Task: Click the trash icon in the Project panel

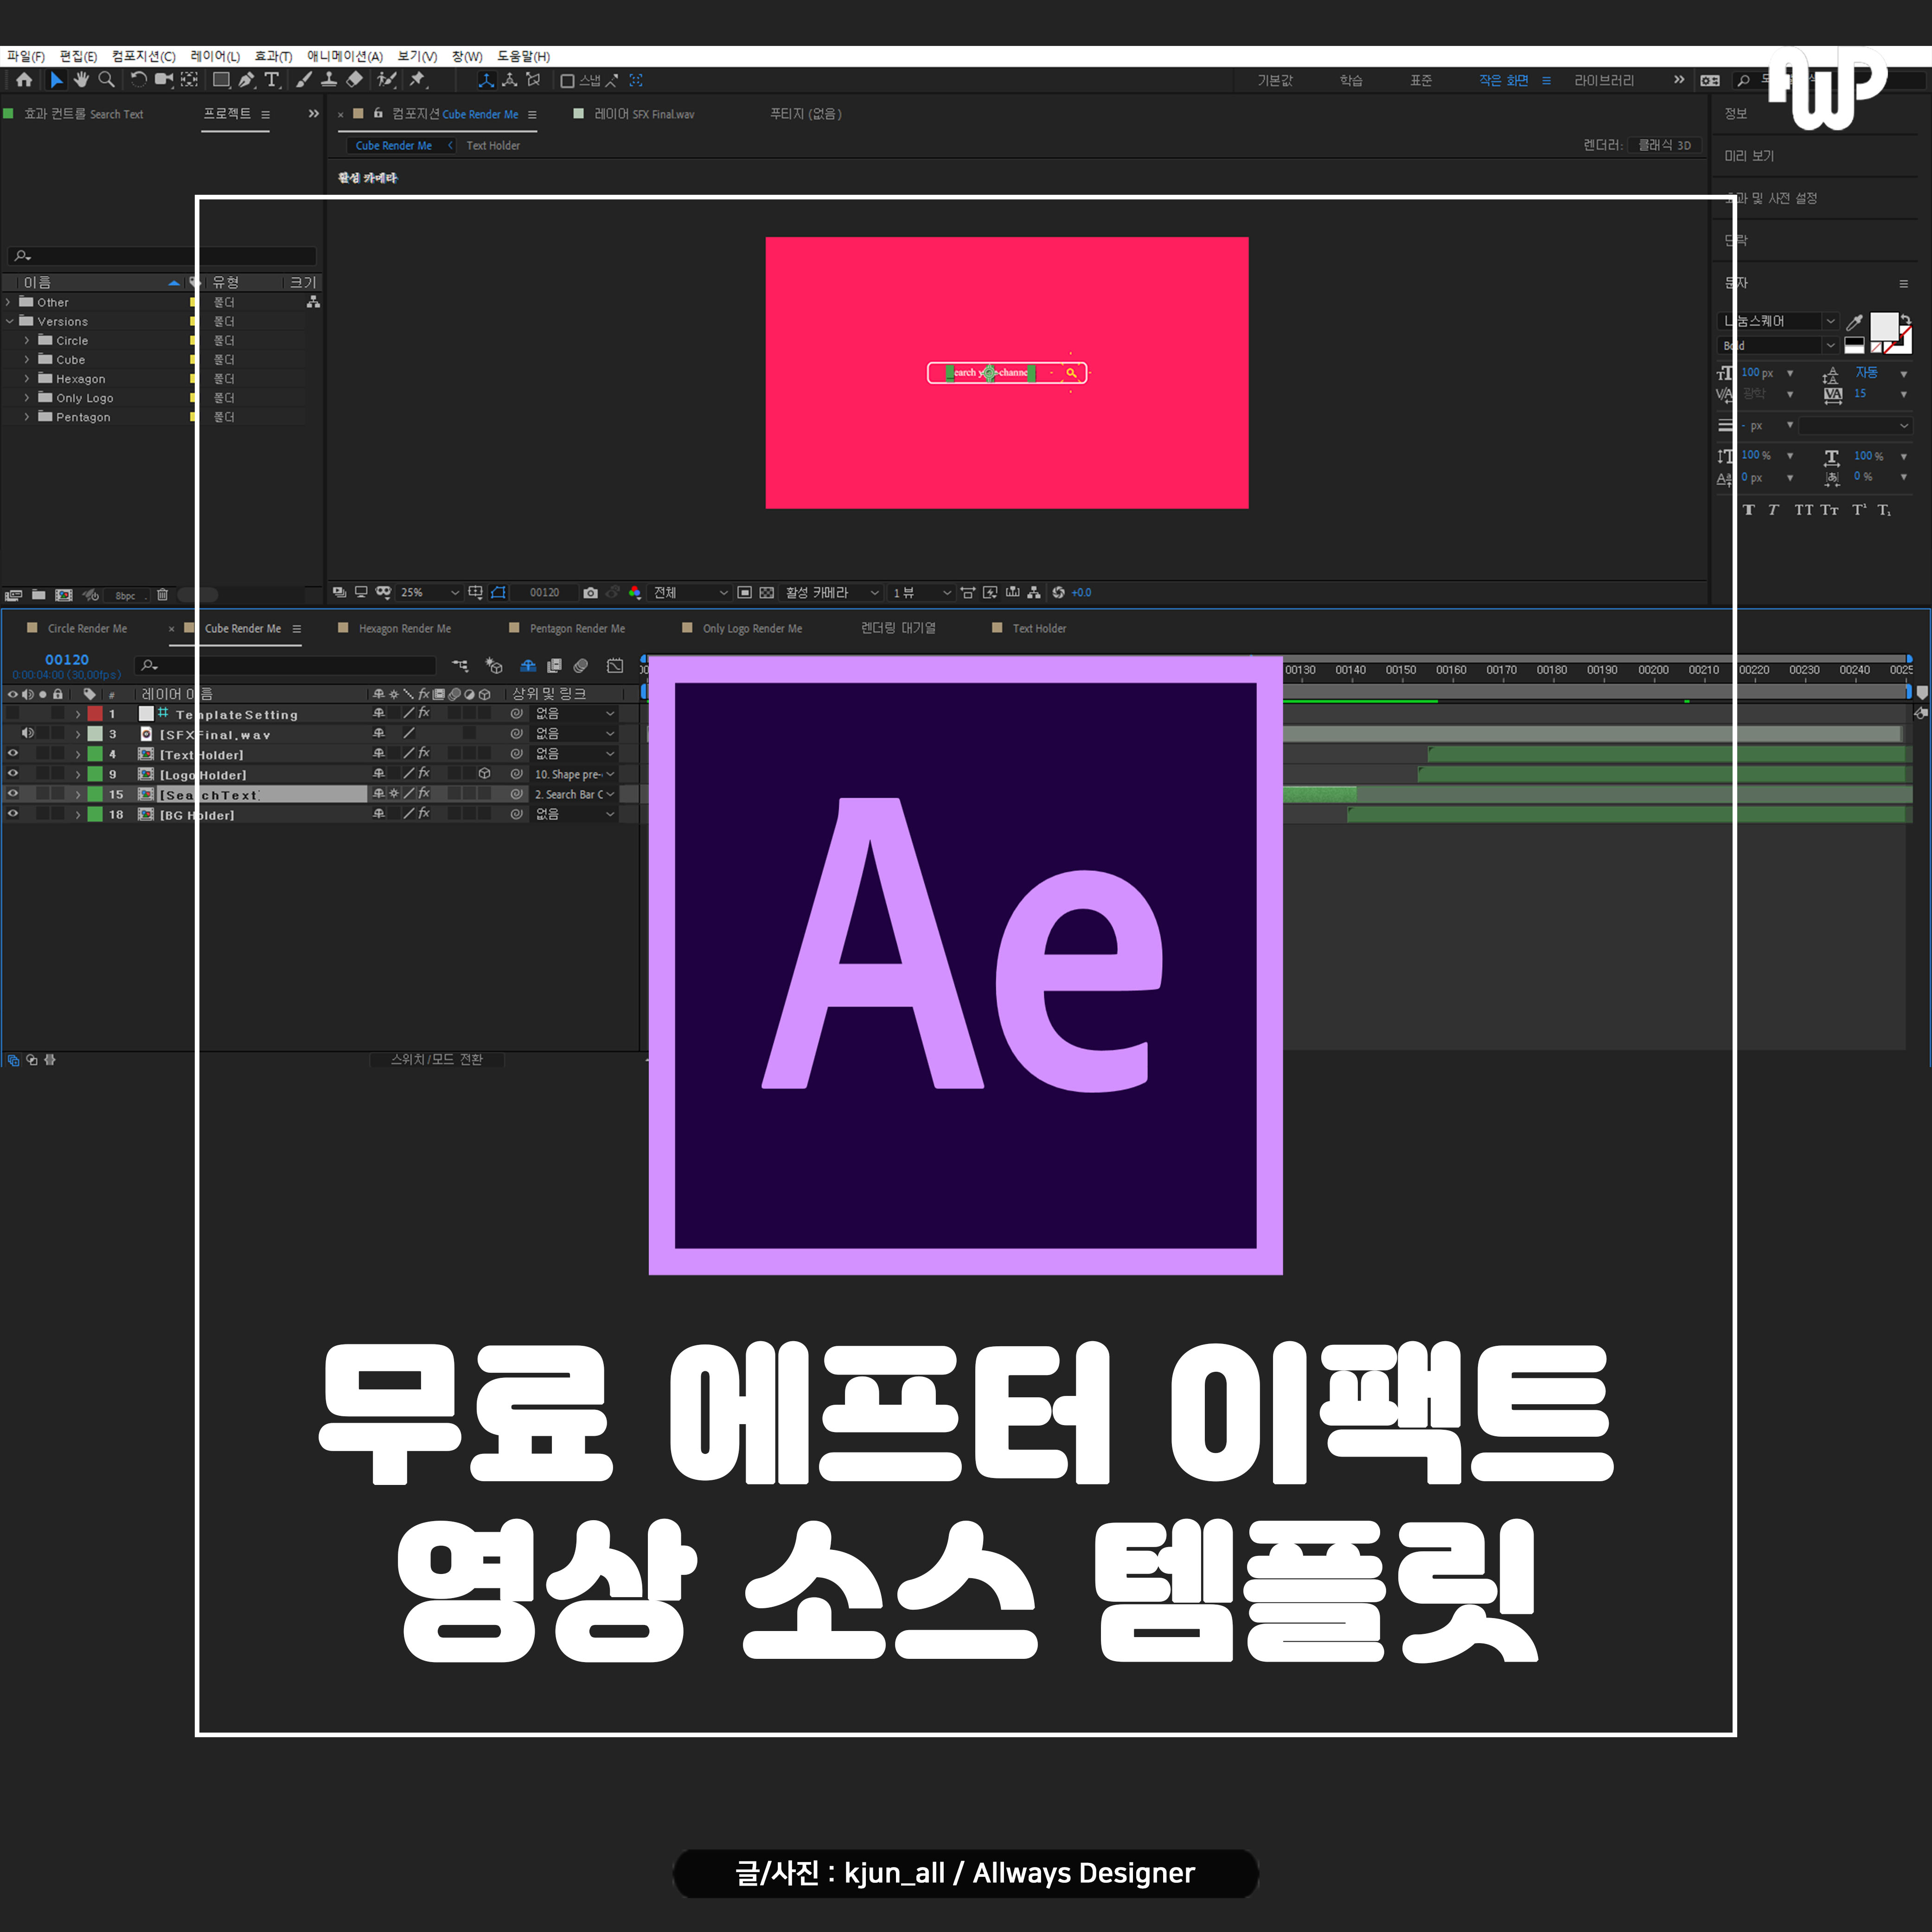Action: [x=162, y=595]
